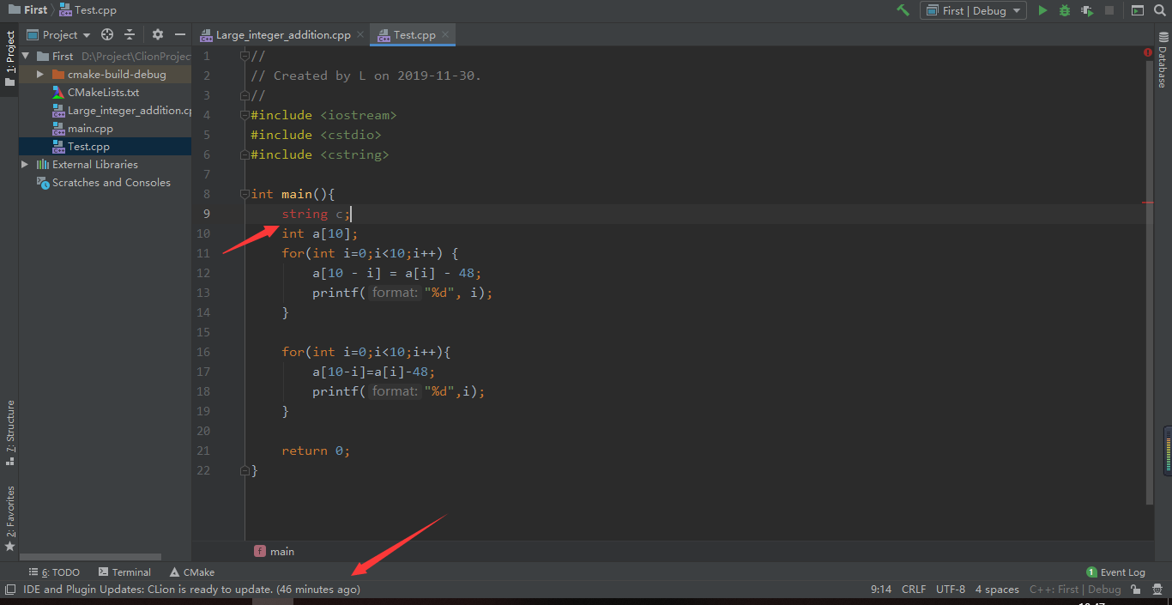Open Project panel settings gear
This screenshot has width=1172, height=605.
pos(158,34)
